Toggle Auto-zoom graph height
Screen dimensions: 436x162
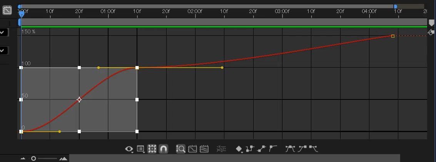(x=181, y=149)
